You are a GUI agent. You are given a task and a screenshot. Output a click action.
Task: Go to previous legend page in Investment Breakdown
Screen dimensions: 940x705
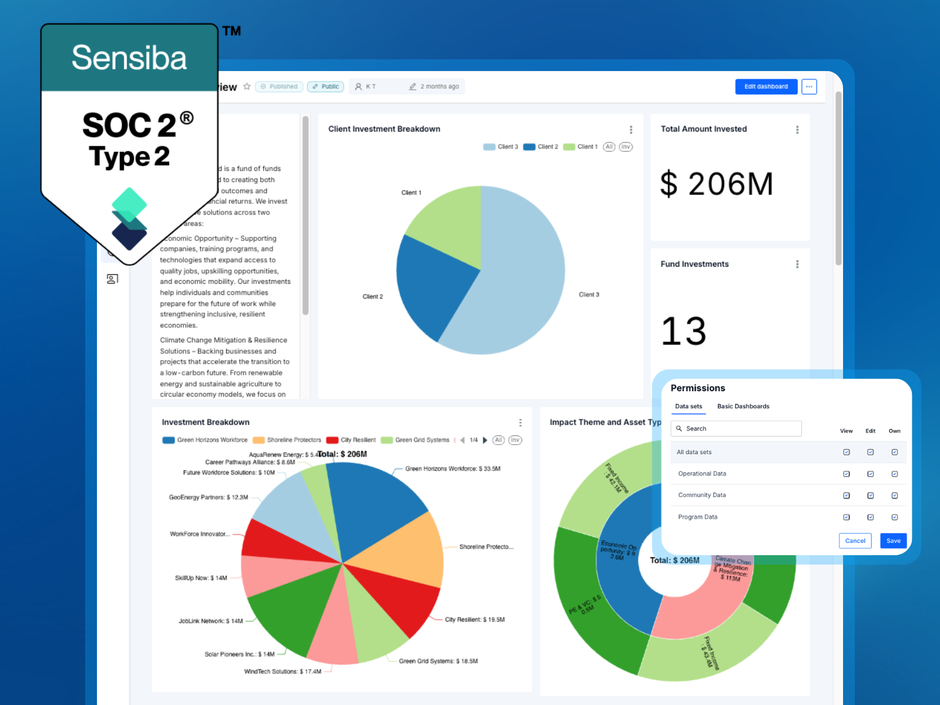[462, 440]
